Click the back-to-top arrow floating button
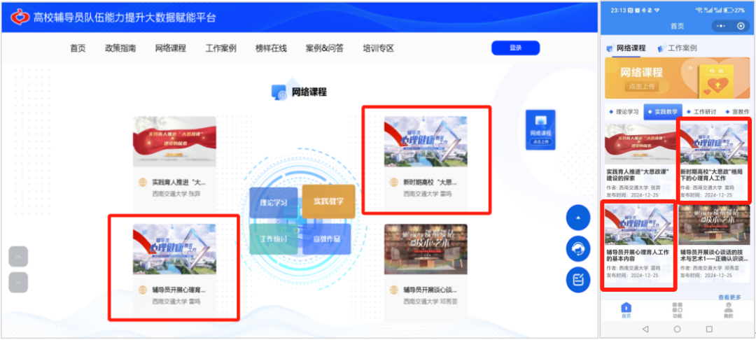 tap(578, 218)
